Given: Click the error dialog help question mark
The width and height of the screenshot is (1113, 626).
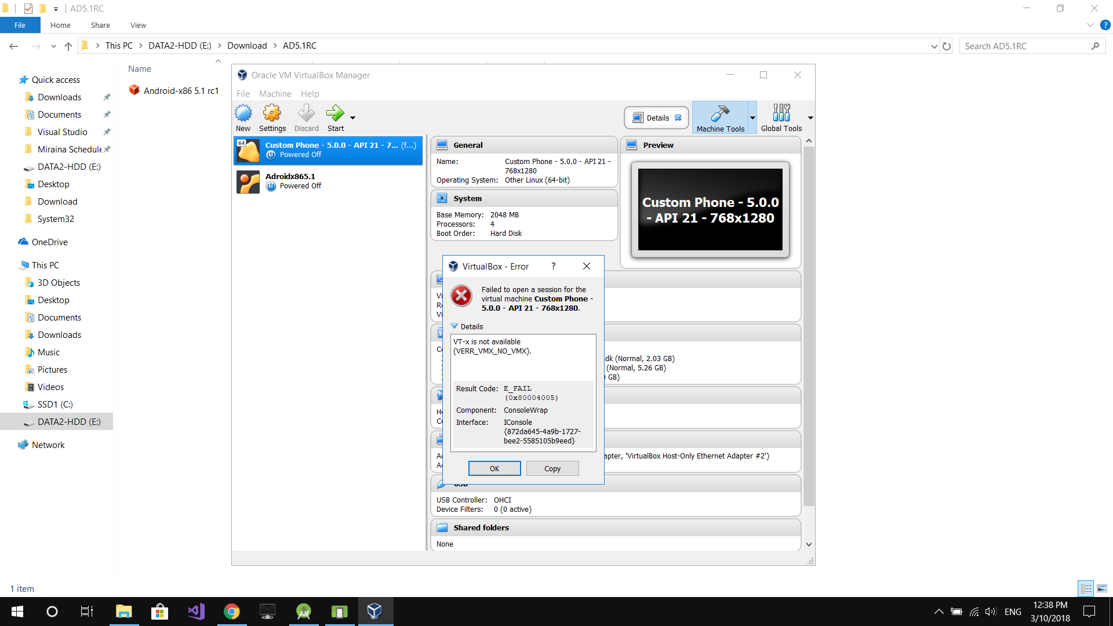Looking at the screenshot, I should point(553,266).
